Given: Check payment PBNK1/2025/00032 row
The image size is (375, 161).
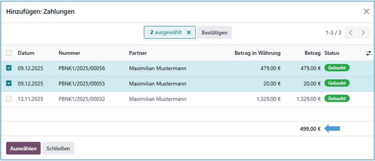Looking at the screenshot, I should tap(9, 99).
